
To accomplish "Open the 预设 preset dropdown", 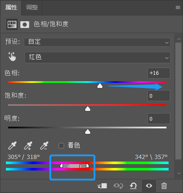I will 97,42.
